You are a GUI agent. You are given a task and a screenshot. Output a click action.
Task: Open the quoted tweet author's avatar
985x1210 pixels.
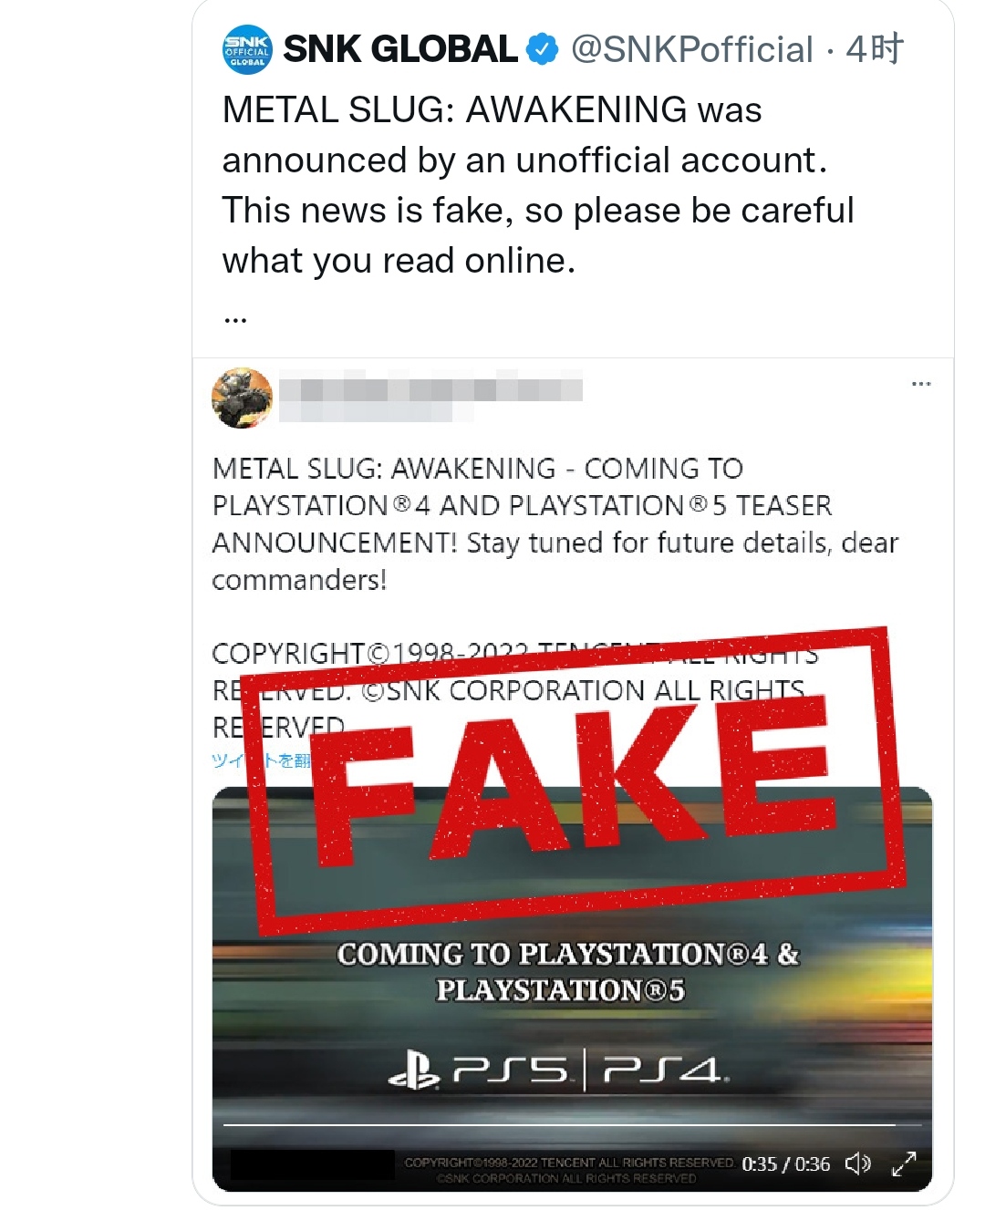242,398
